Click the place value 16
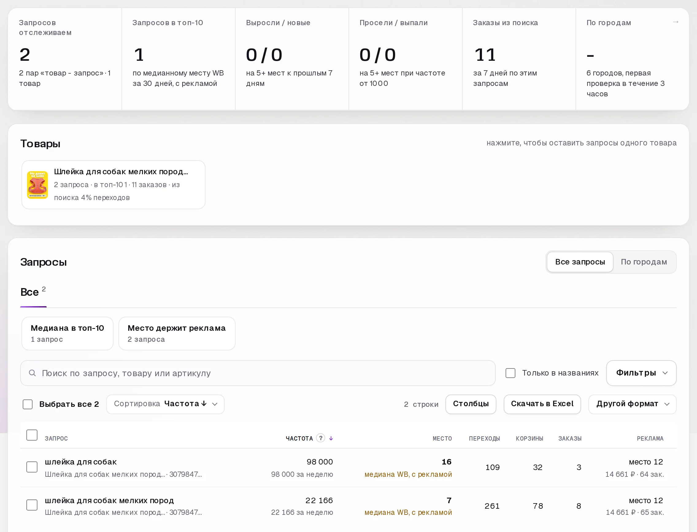This screenshot has height=532, width=697. [x=446, y=462]
